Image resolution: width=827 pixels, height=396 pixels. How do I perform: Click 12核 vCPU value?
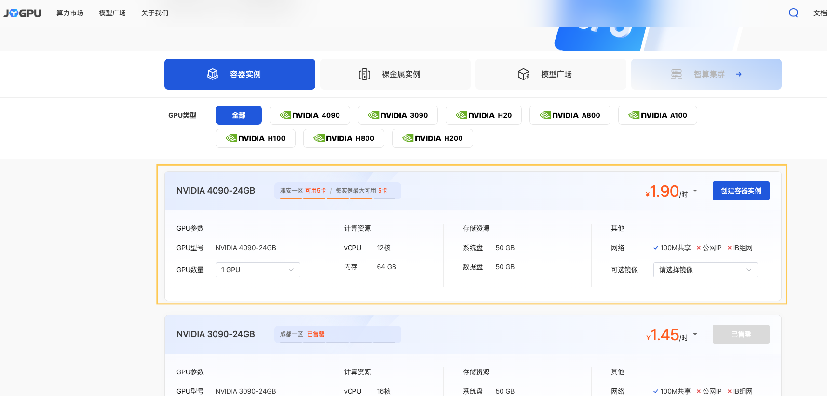[383, 248]
